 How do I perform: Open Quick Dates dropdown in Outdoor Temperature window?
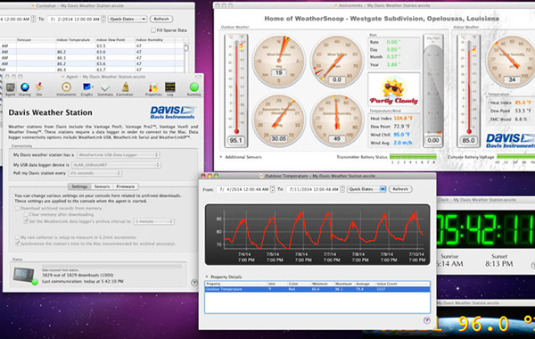(x=366, y=189)
